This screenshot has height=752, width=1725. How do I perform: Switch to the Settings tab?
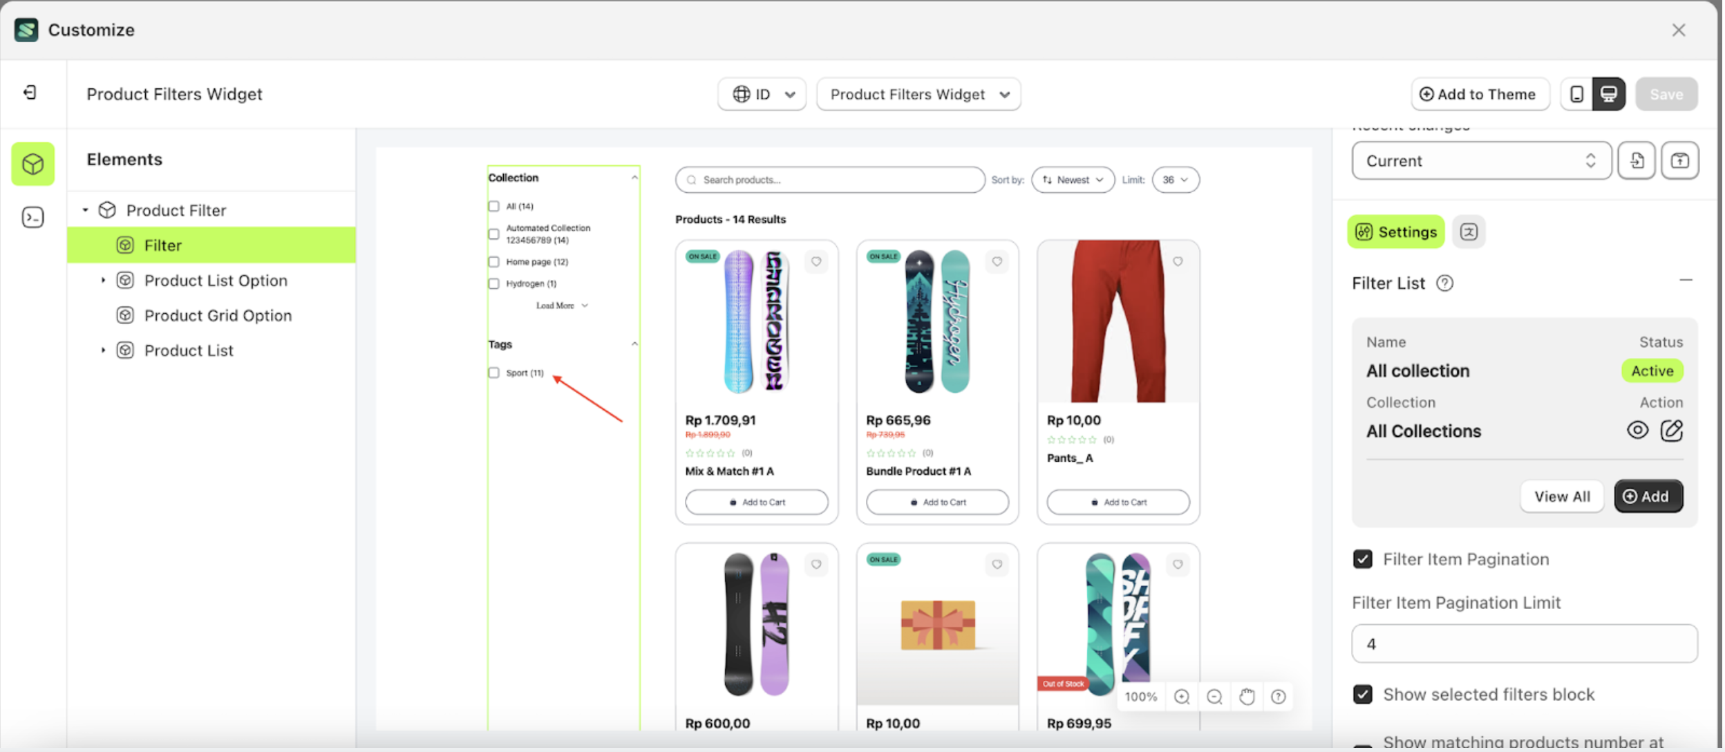(1396, 232)
